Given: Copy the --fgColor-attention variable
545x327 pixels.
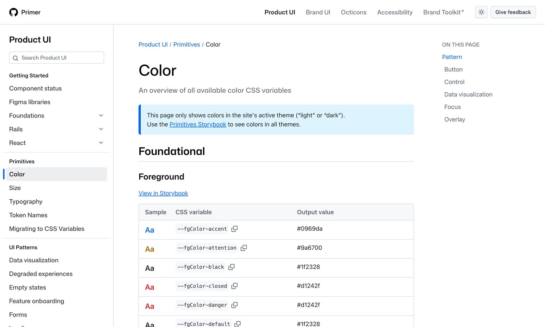Looking at the screenshot, I should (x=244, y=248).
